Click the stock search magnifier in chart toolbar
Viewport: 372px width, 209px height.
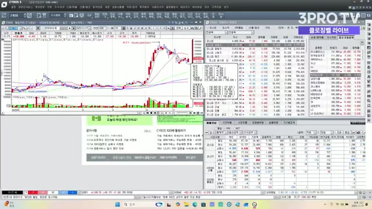[x=24, y=28]
